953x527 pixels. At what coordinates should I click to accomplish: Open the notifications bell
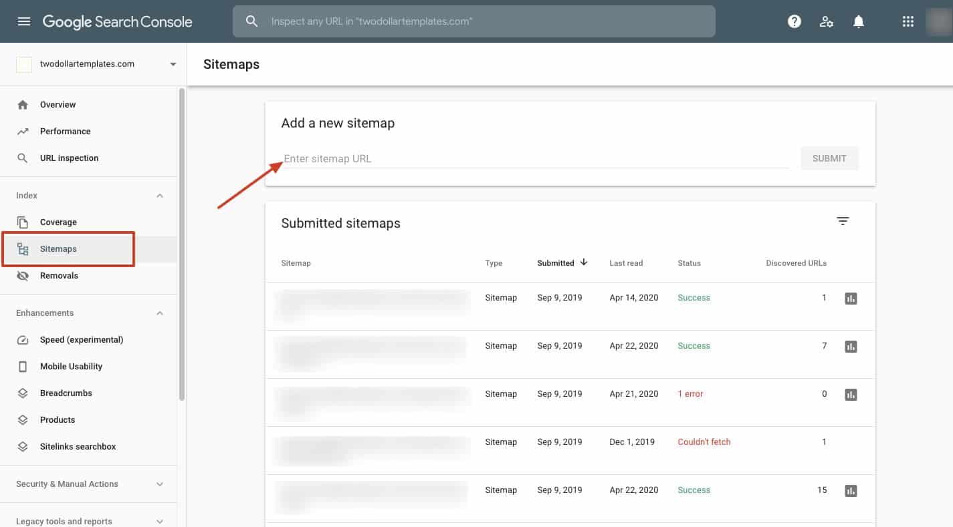(x=859, y=21)
